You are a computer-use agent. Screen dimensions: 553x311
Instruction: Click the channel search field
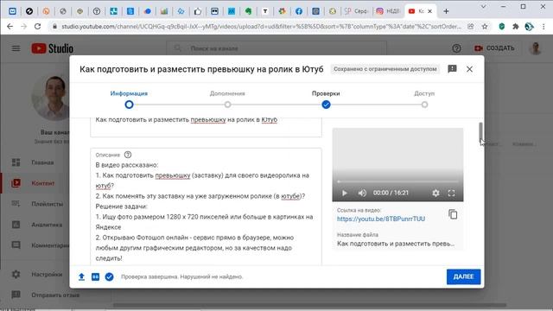tap(276, 48)
